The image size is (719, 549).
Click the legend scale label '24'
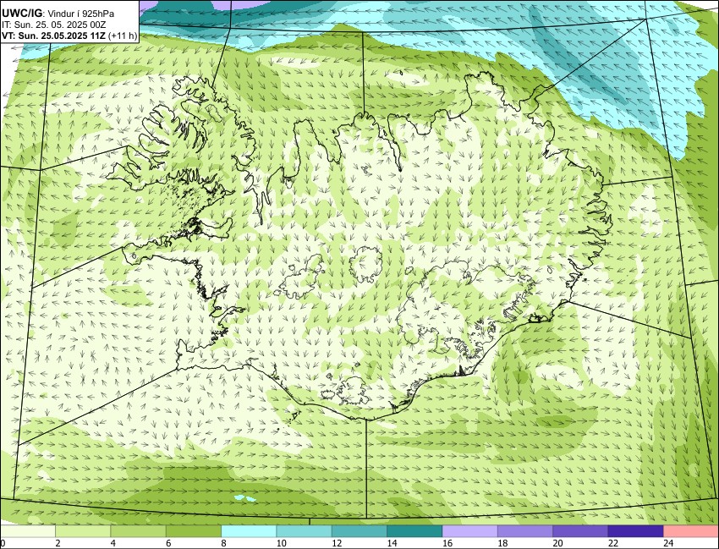[668, 543]
